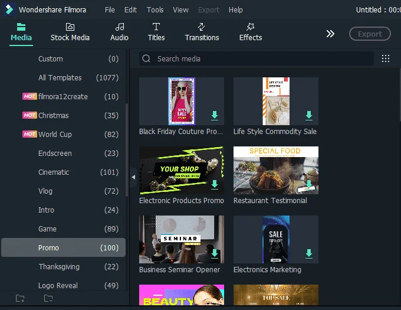
Task: Download Black Friday Couture Promo template
Action: [215, 116]
